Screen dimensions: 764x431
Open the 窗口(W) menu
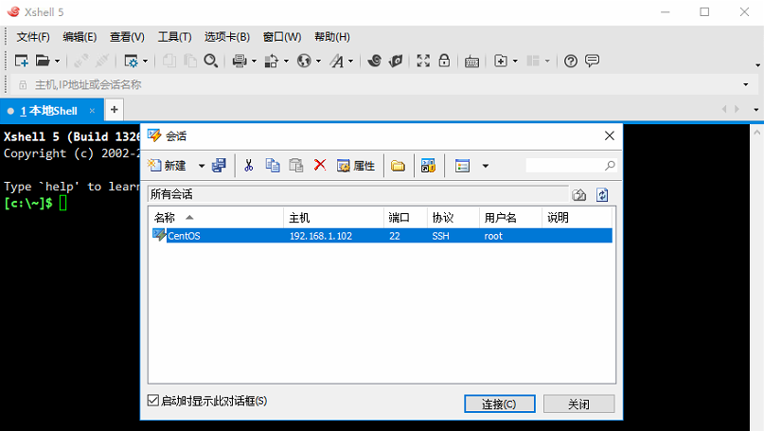click(x=281, y=37)
